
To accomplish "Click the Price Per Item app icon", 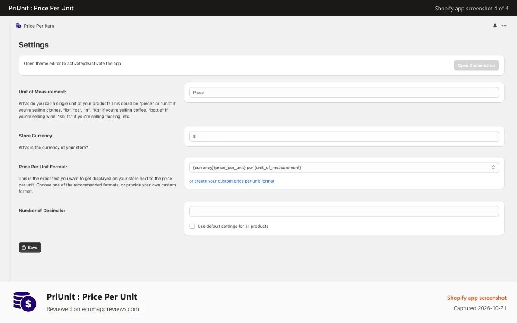I will pos(18,26).
